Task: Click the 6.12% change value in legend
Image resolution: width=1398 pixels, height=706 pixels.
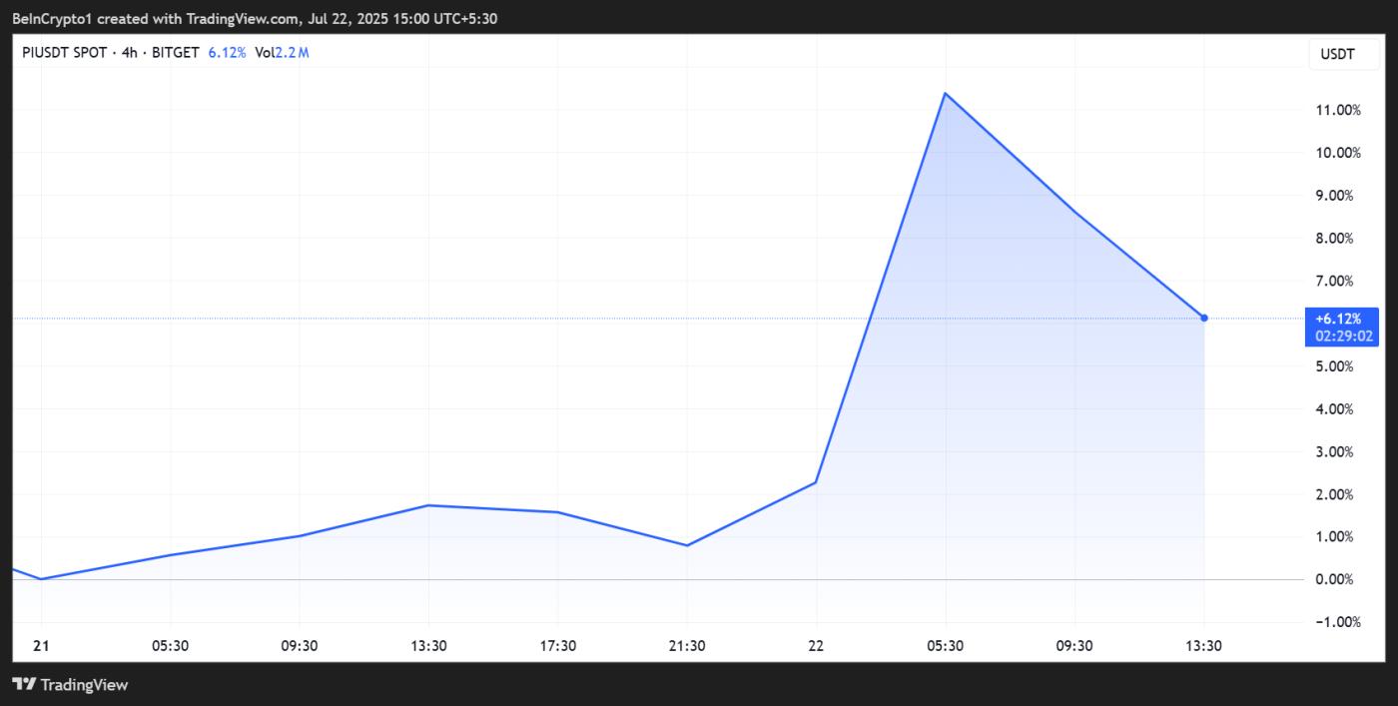Action: (227, 53)
